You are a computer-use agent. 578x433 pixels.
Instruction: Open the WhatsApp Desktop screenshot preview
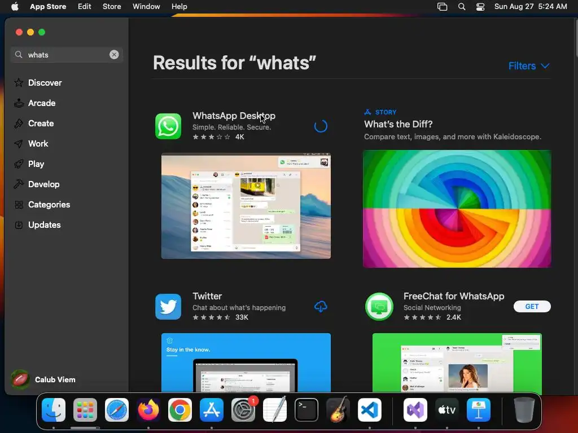(246, 205)
